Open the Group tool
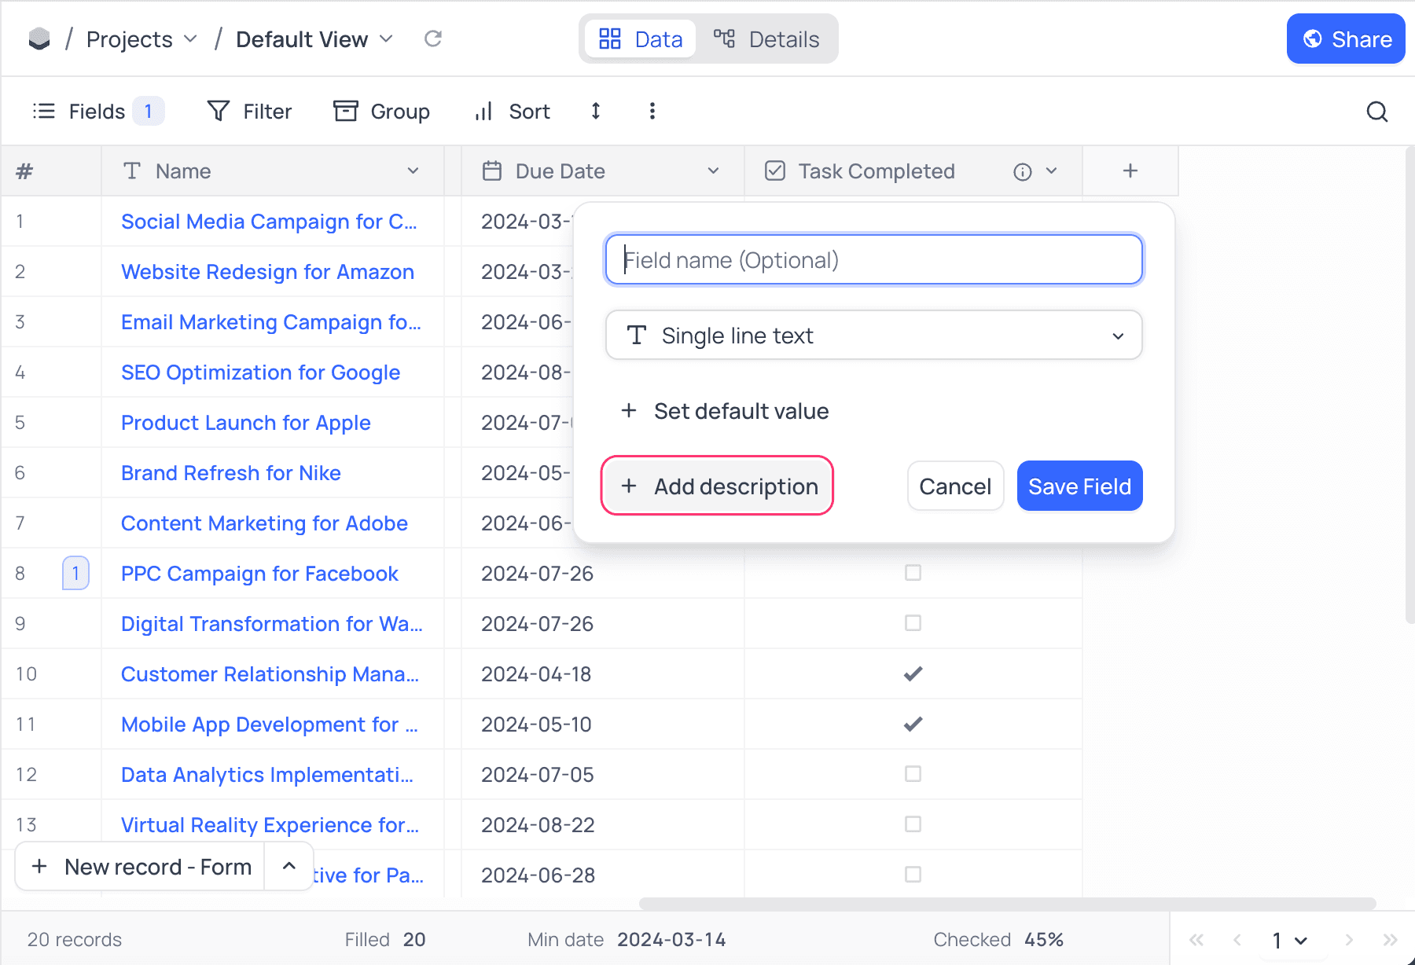Image resolution: width=1415 pixels, height=965 pixels. [x=382, y=112]
